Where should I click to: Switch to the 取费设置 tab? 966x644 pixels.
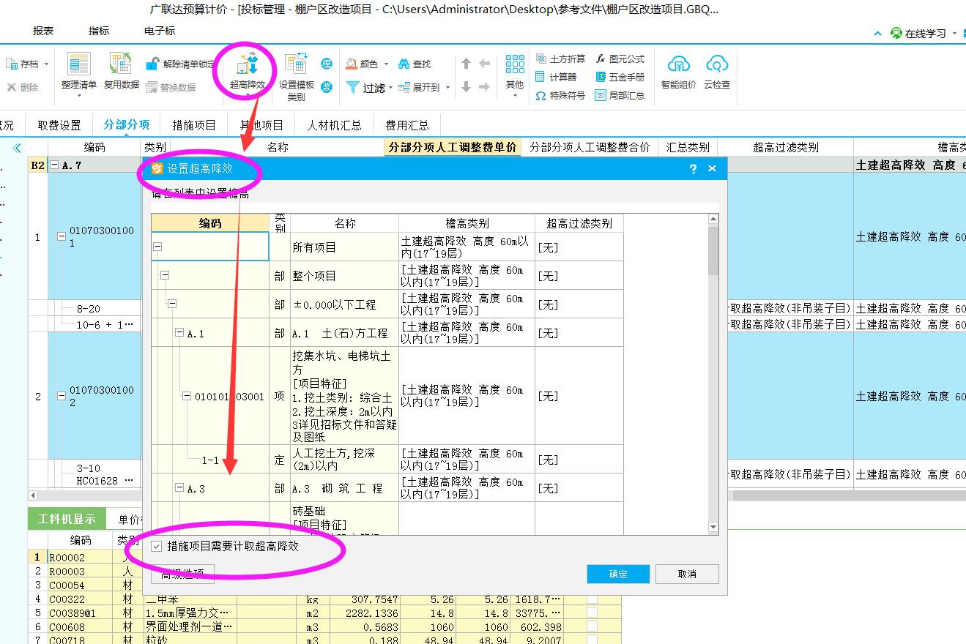[59, 125]
